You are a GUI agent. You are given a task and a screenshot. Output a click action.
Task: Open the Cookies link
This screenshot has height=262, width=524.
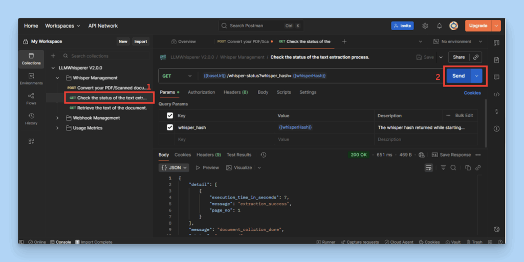(472, 93)
